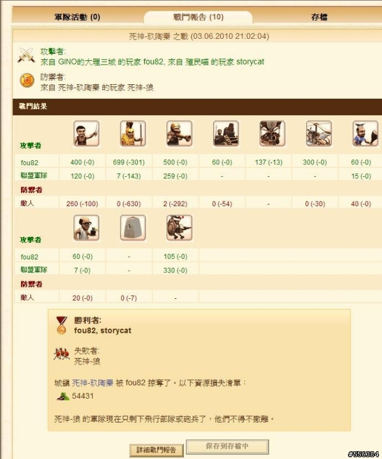The height and width of the screenshot is (459, 382).
Task: Select the gyrocopter unit icon
Action: (x=319, y=133)
